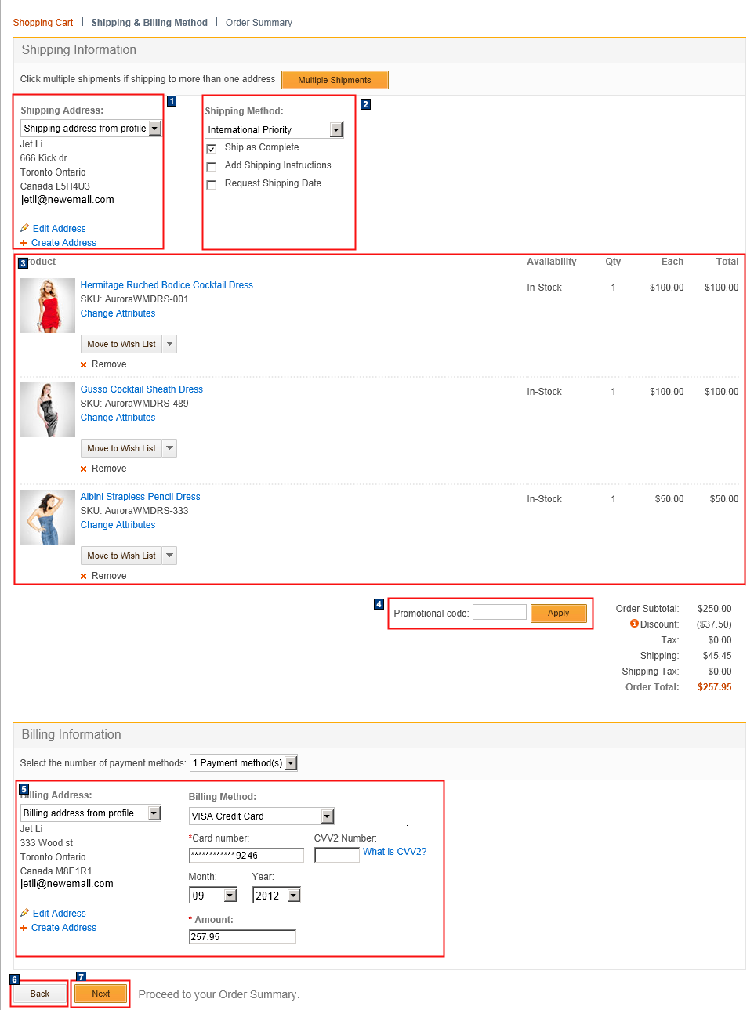This screenshot has height=1010, width=754.
Task: Uncheck the Ship as Complete option
Action: click(x=212, y=147)
